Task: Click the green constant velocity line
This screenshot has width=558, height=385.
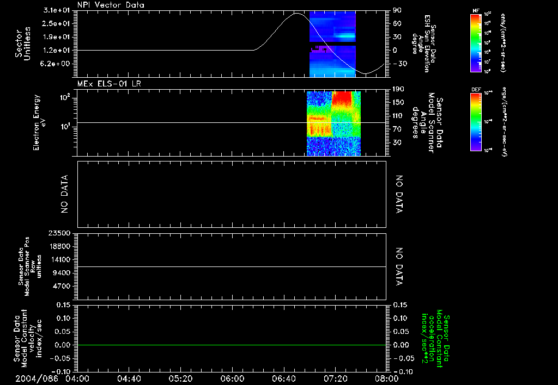Action: tap(232, 345)
